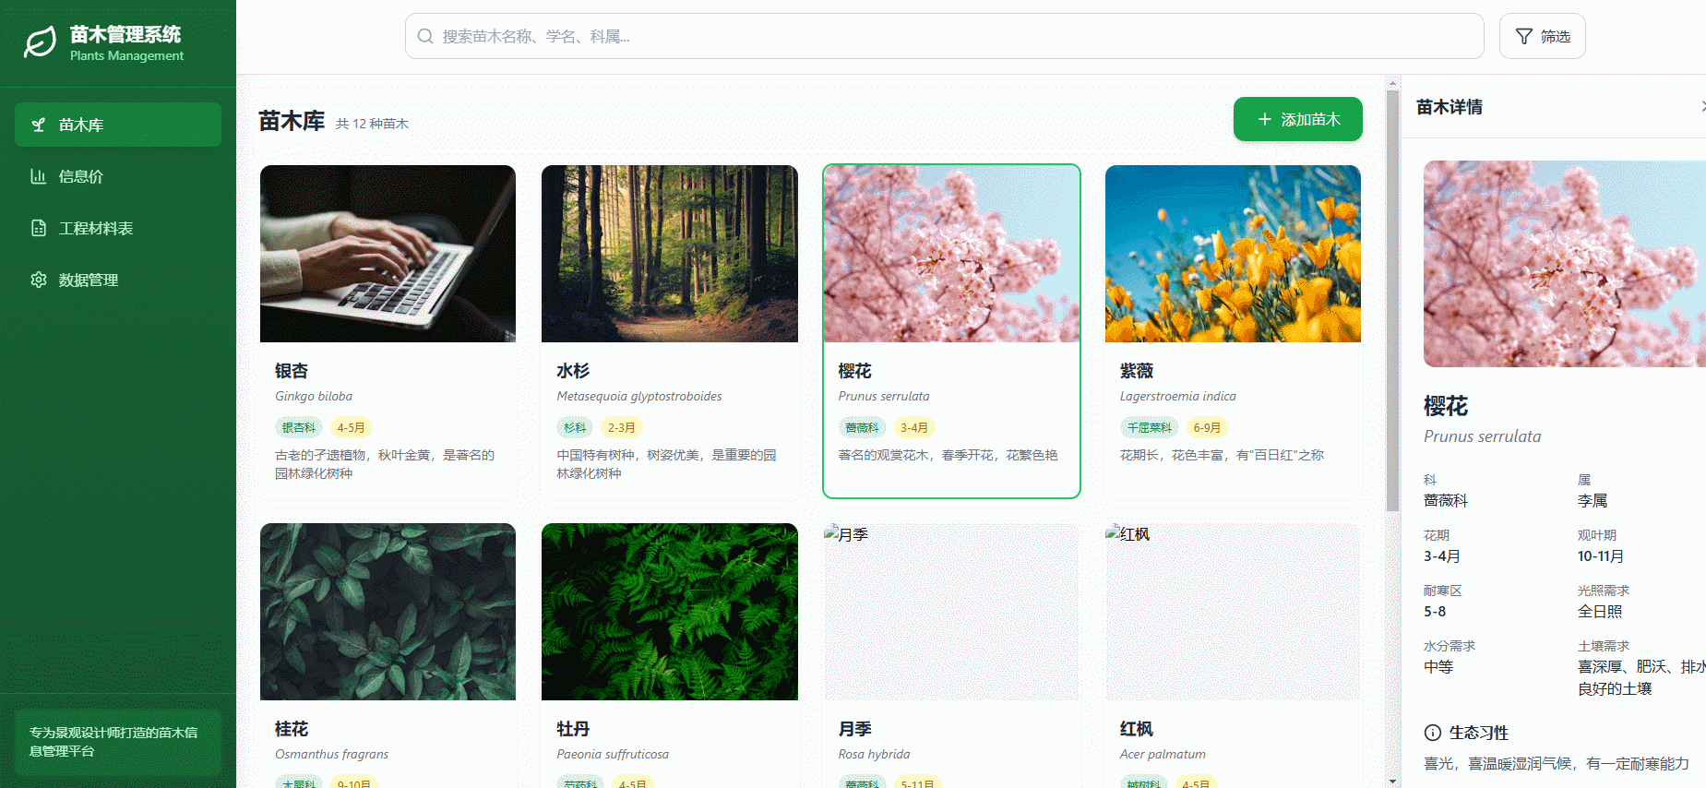Click the Rosa hybrida scientific name
The image size is (1706, 788).
(875, 754)
